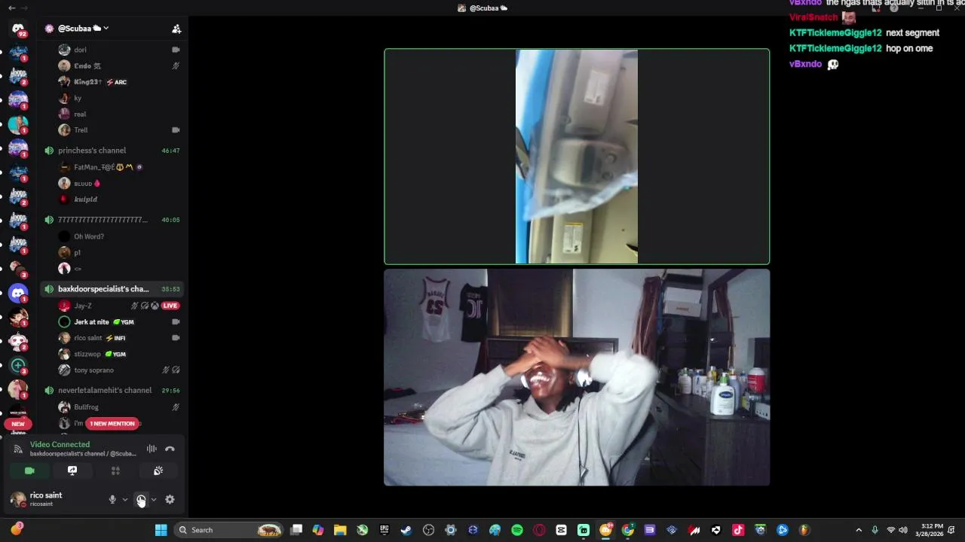Go back using the top-left arrow
This screenshot has width=965, height=542.
(11, 8)
